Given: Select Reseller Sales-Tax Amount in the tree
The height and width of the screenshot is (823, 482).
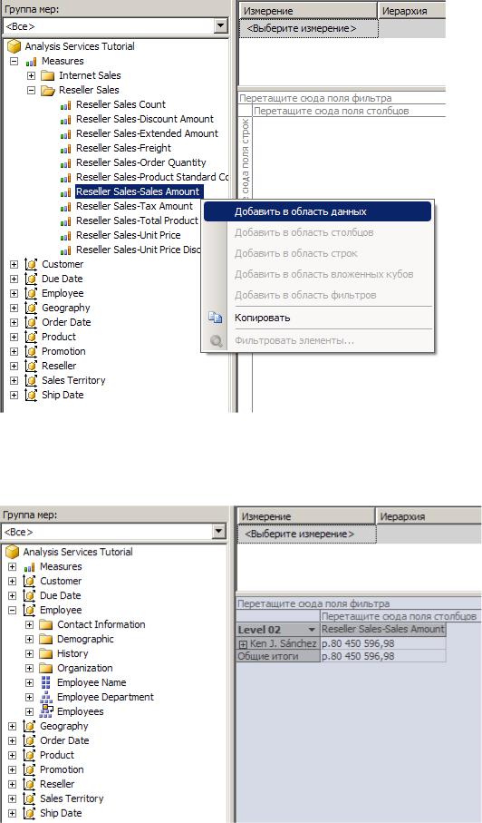Looking at the screenshot, I should click(x=135, y=206).
